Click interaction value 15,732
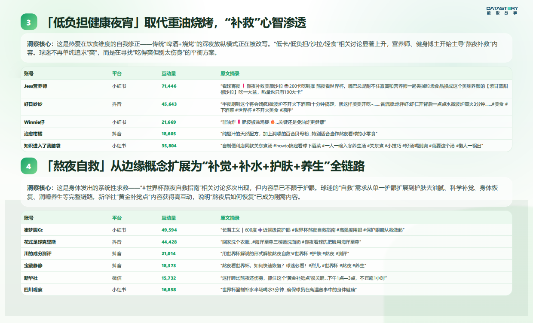Screen dimensions: 533x323 coord(169,278)
